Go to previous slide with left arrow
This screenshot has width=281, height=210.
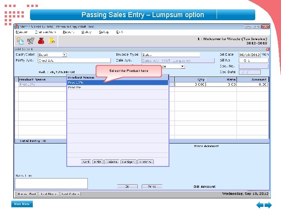click(260, 205)
